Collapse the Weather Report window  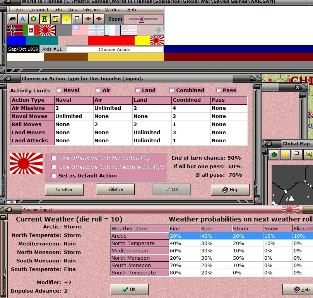(x=9, y=209)
